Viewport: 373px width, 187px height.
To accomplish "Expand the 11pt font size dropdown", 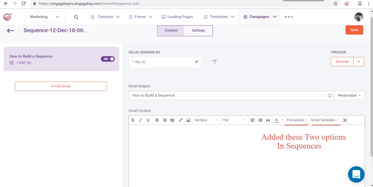I will pos(233,120).
